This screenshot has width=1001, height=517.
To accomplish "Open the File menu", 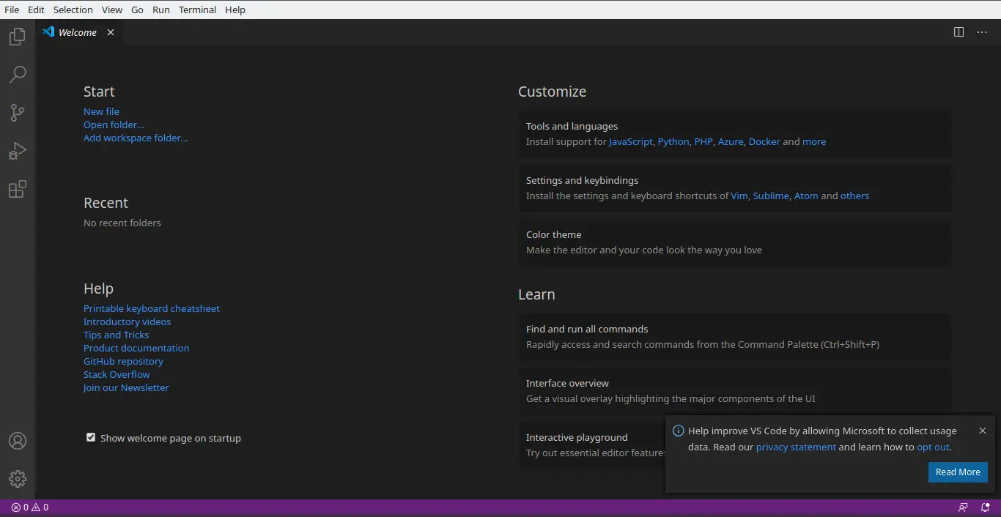I will tap(12, 10).
